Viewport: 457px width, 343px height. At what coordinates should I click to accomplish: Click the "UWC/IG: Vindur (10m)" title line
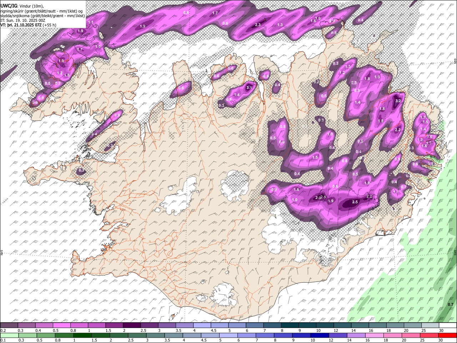22,6
